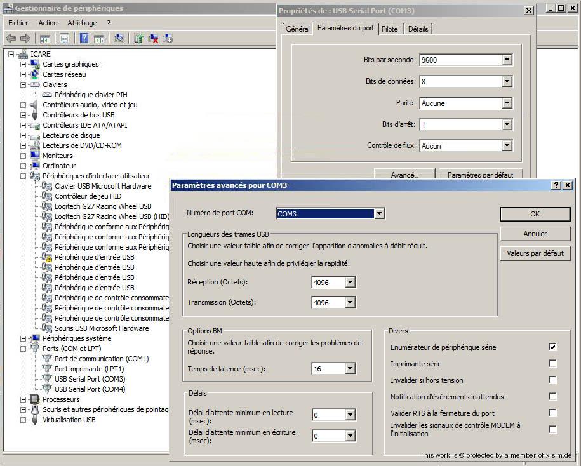This screenshot has width=581, height=466.
Task: Click the Valeurs par défaut button
Action: (535, 253)
